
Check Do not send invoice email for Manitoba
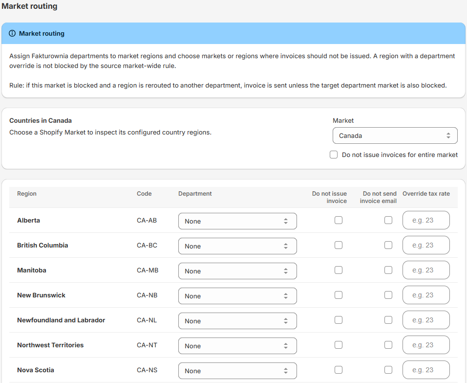pos(388,270)
